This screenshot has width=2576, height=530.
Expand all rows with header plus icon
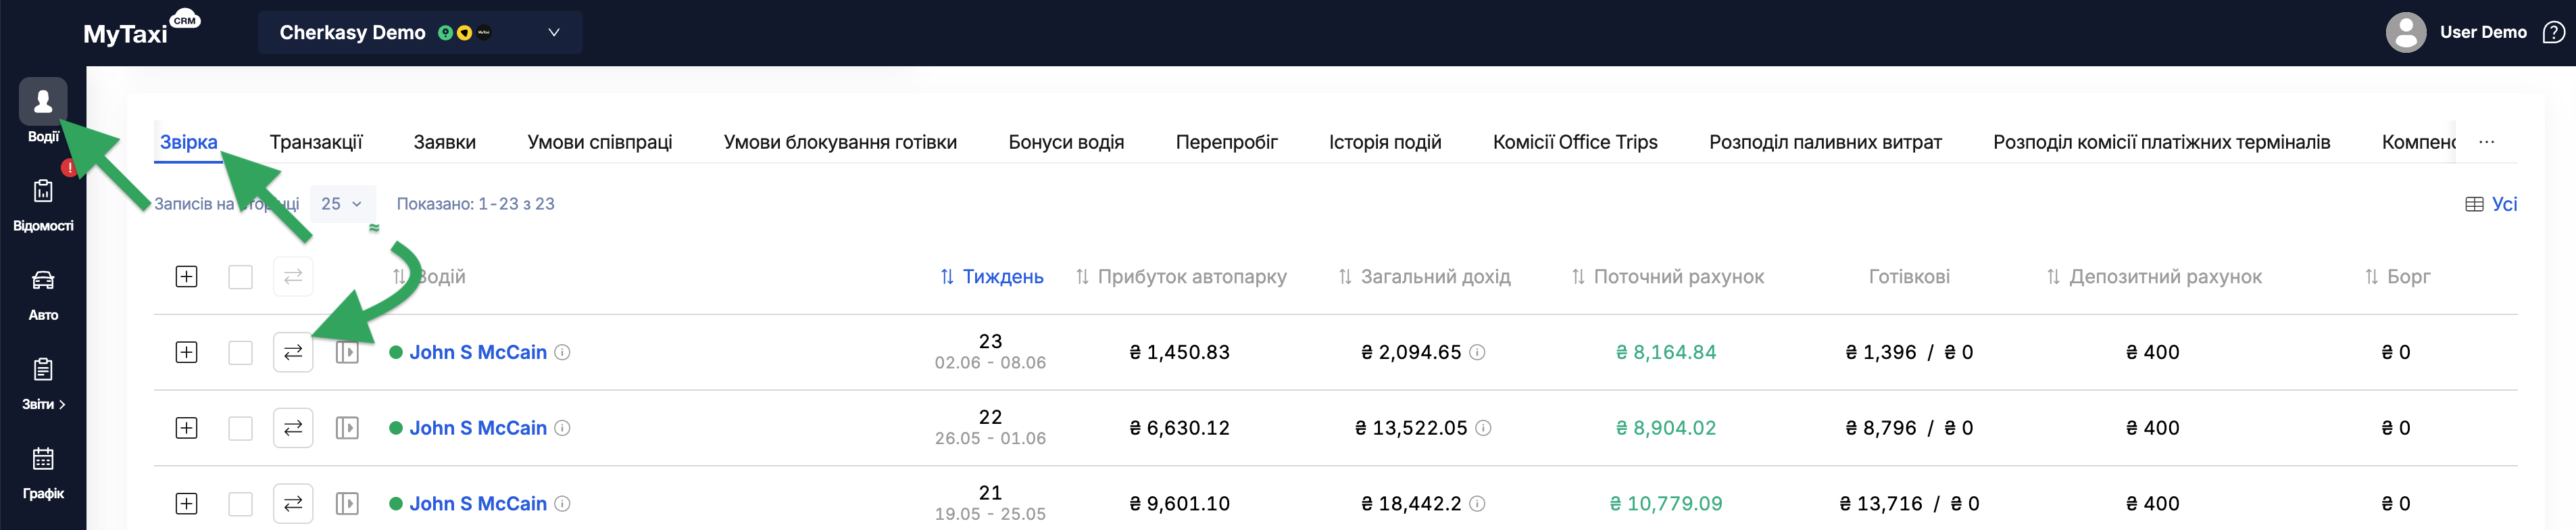pos(186,277)
